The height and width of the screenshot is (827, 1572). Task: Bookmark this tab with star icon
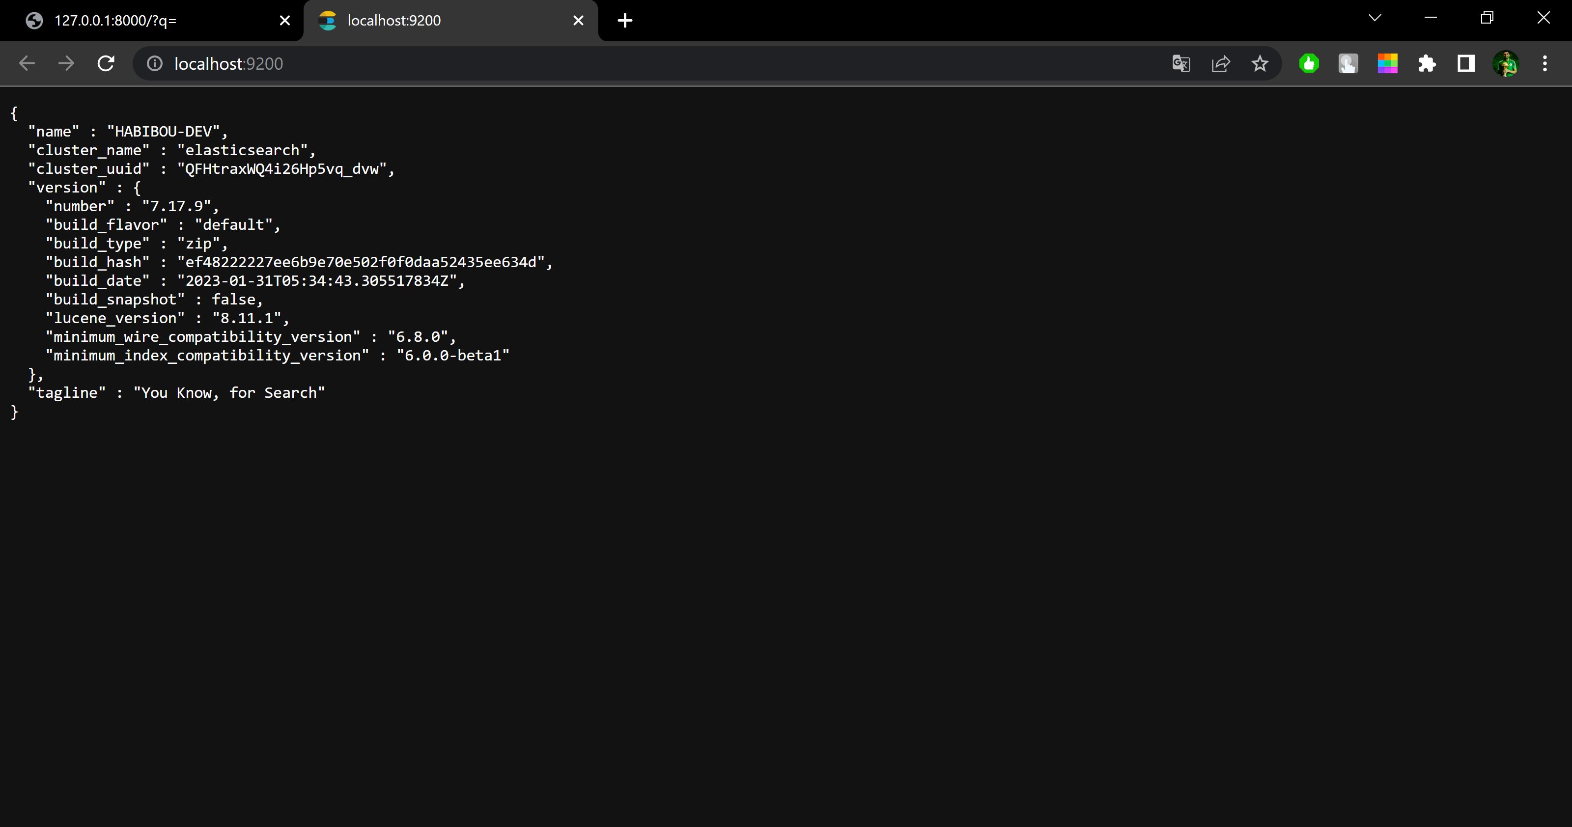tap(1260, 63)
